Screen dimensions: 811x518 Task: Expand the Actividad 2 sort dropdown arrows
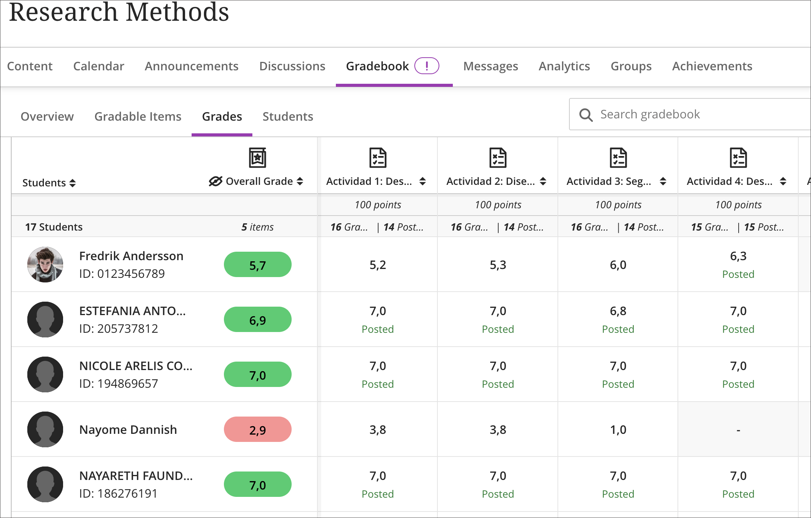click(x=543, y=181)
